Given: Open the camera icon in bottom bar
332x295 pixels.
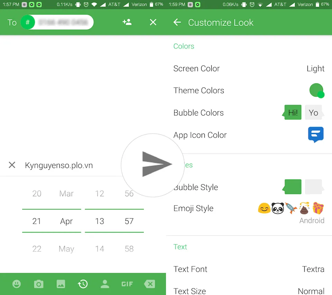Looking at the screenshot, I should 38,284.
